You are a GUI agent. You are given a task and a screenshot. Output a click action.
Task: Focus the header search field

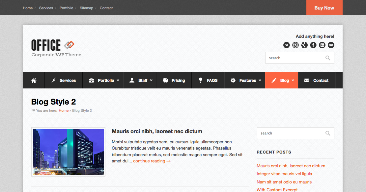(x=300, y=58)
